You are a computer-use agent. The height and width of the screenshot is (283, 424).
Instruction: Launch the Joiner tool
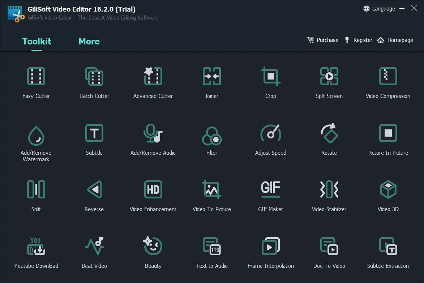click(211, 81)
